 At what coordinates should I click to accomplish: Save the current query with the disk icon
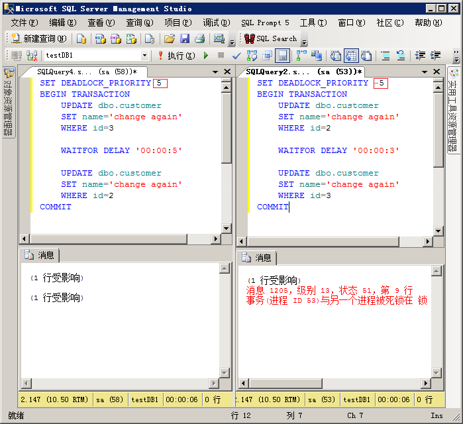(x=185, y=38)
